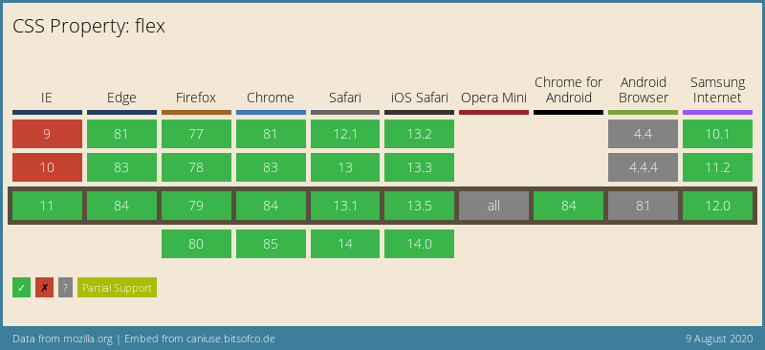
Task: Select the Firefox 80 version cell
Action: [196, 244]
